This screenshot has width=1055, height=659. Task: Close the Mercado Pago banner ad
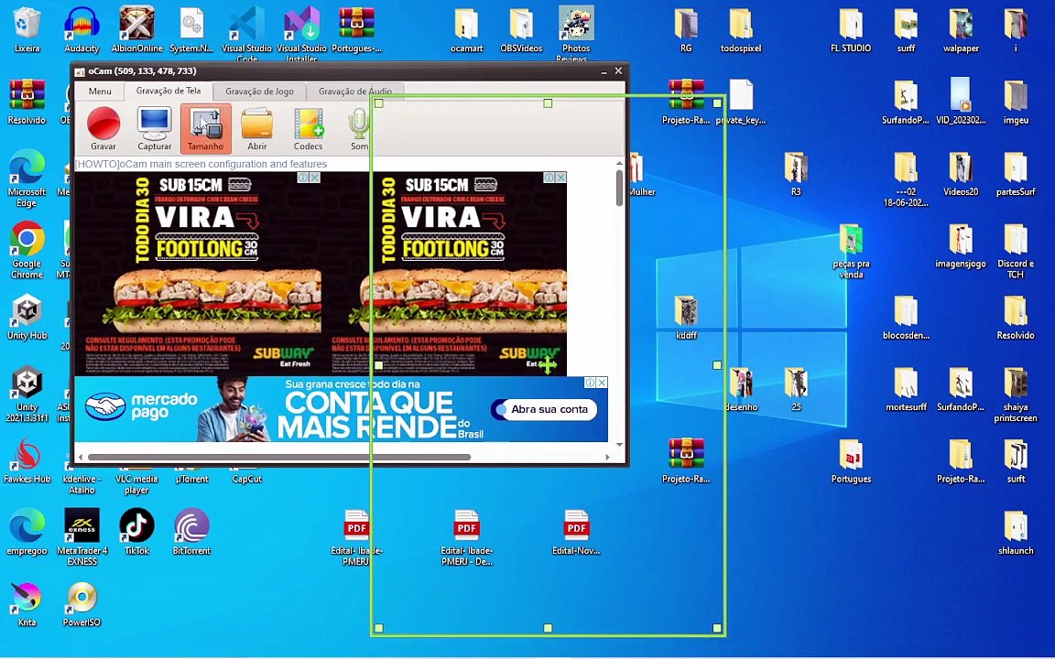pos(602,382)
